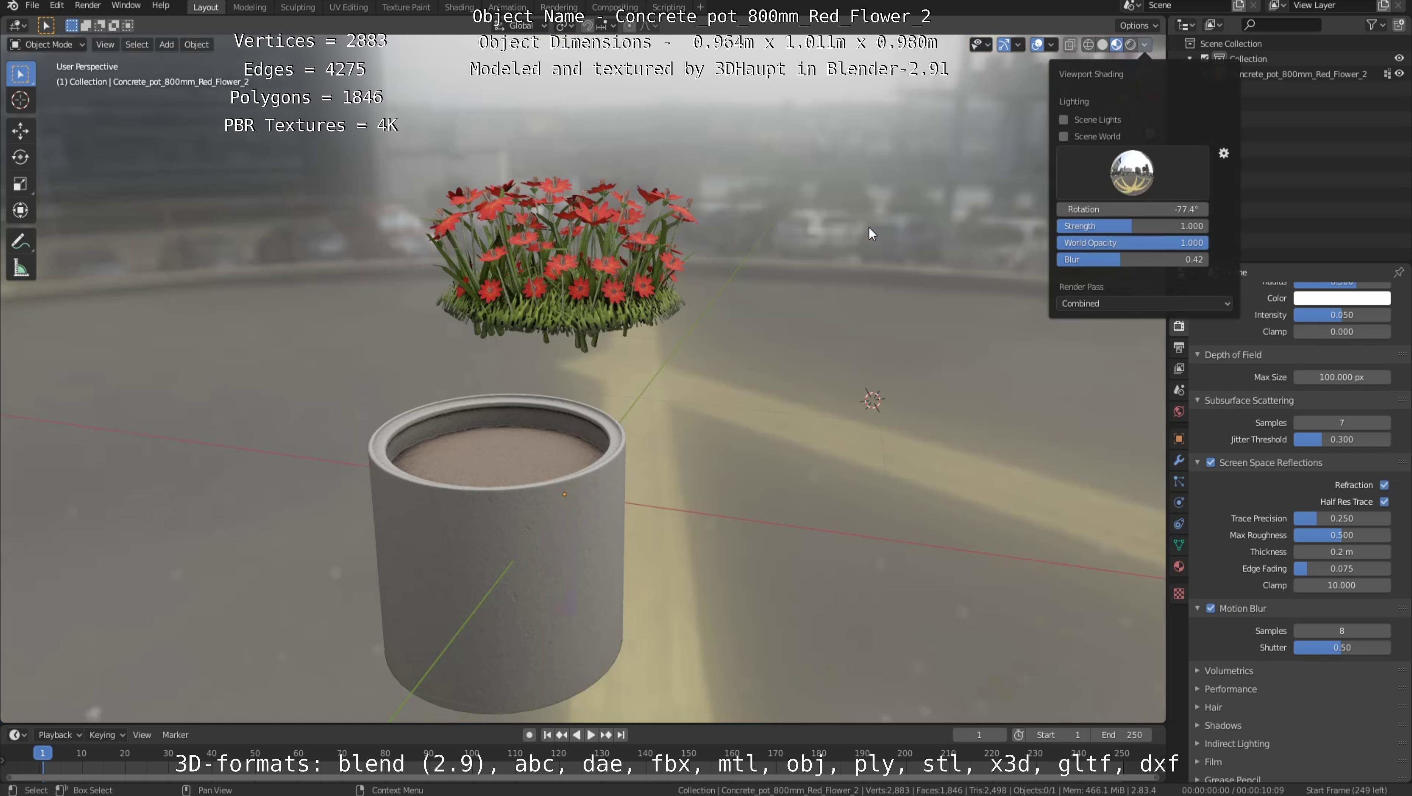Activate the 3D Cursor tool
This screenshot has height=796, width=1412.
[x=20, y=100]
